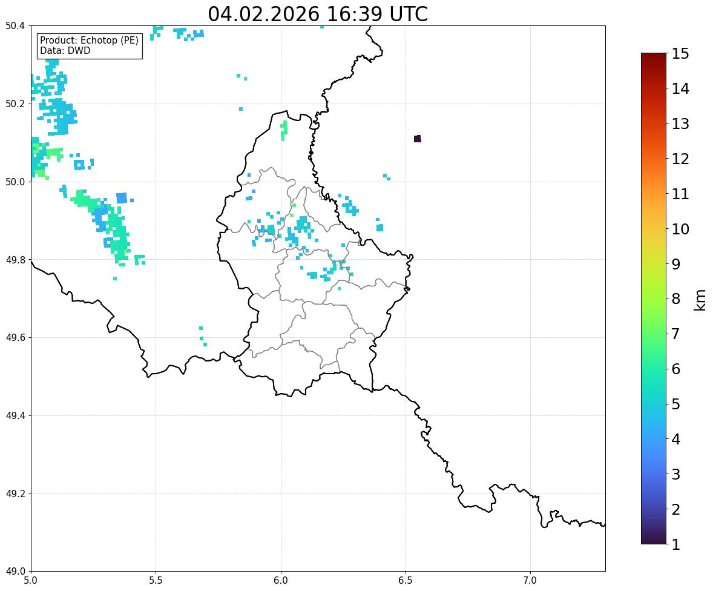Click the "Product: Echotop (PE)" legend line

click(89, 40)
